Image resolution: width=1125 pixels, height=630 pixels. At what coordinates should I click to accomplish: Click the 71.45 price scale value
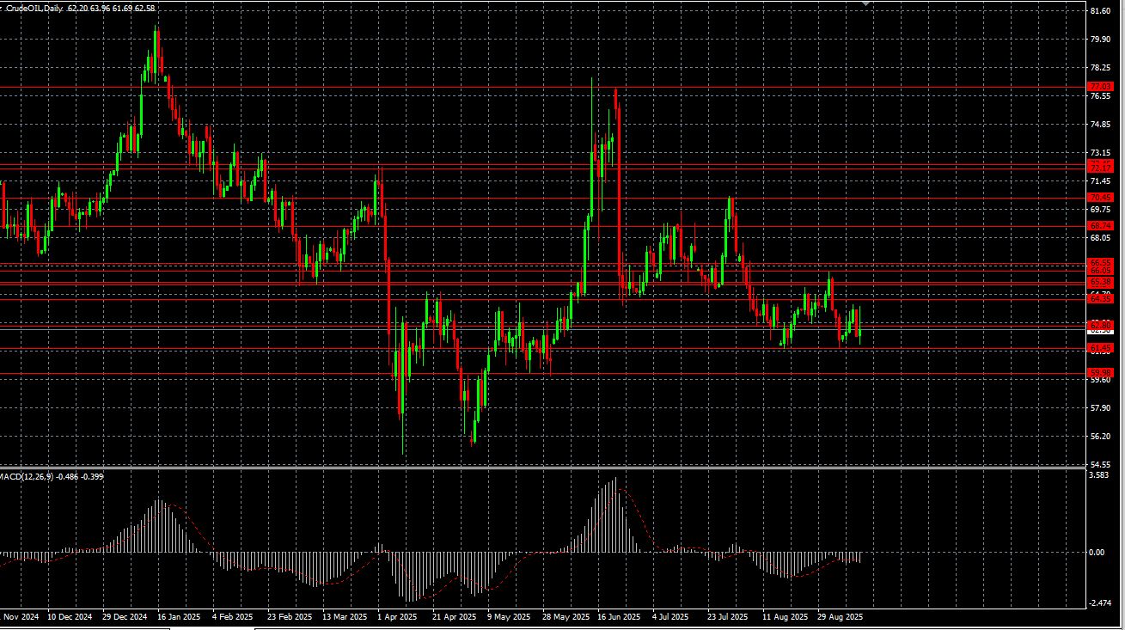[x=1101, y=181]
